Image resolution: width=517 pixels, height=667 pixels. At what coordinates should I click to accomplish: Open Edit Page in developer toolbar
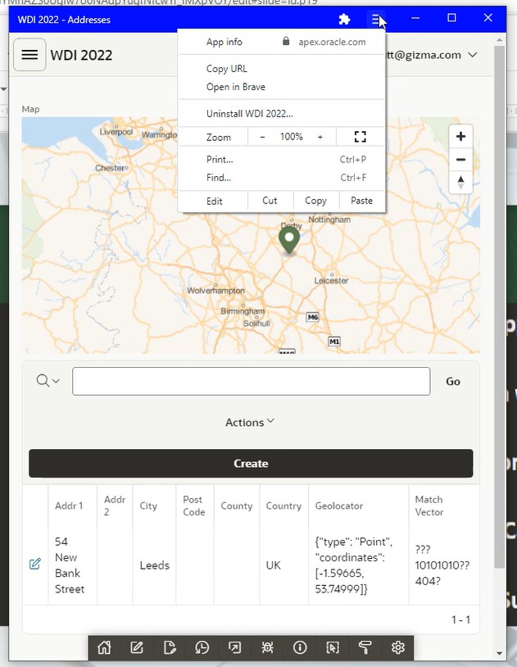pyautogui.click(x=170, y=647)
